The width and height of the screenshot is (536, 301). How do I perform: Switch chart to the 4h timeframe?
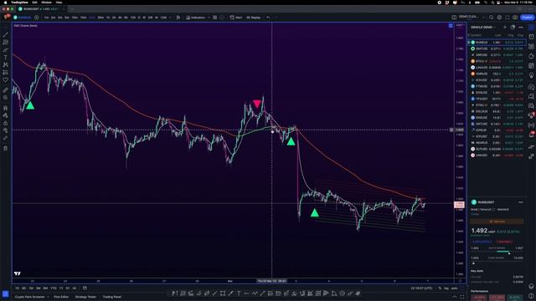[x=120, y=18]
